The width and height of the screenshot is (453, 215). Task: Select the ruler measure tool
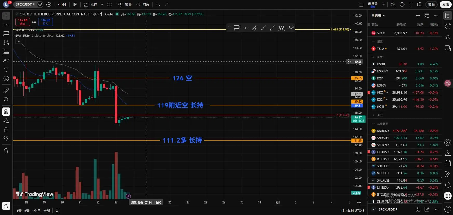(6, 90)
